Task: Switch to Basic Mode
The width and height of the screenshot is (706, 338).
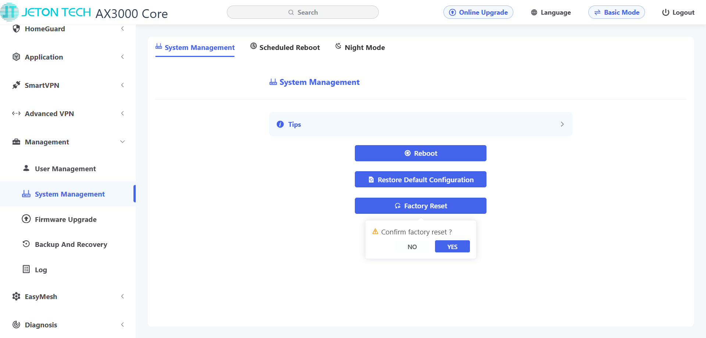Action: 617,12
